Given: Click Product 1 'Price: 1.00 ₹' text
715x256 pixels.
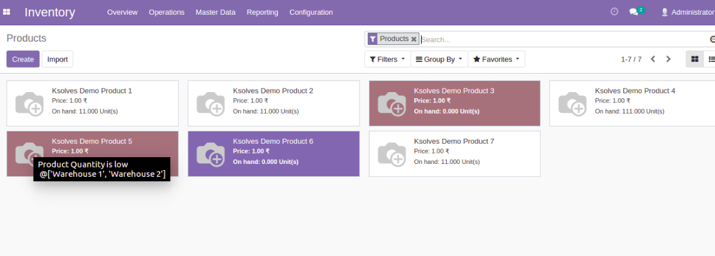Looking at the screenshot, I should coord(69,101).
